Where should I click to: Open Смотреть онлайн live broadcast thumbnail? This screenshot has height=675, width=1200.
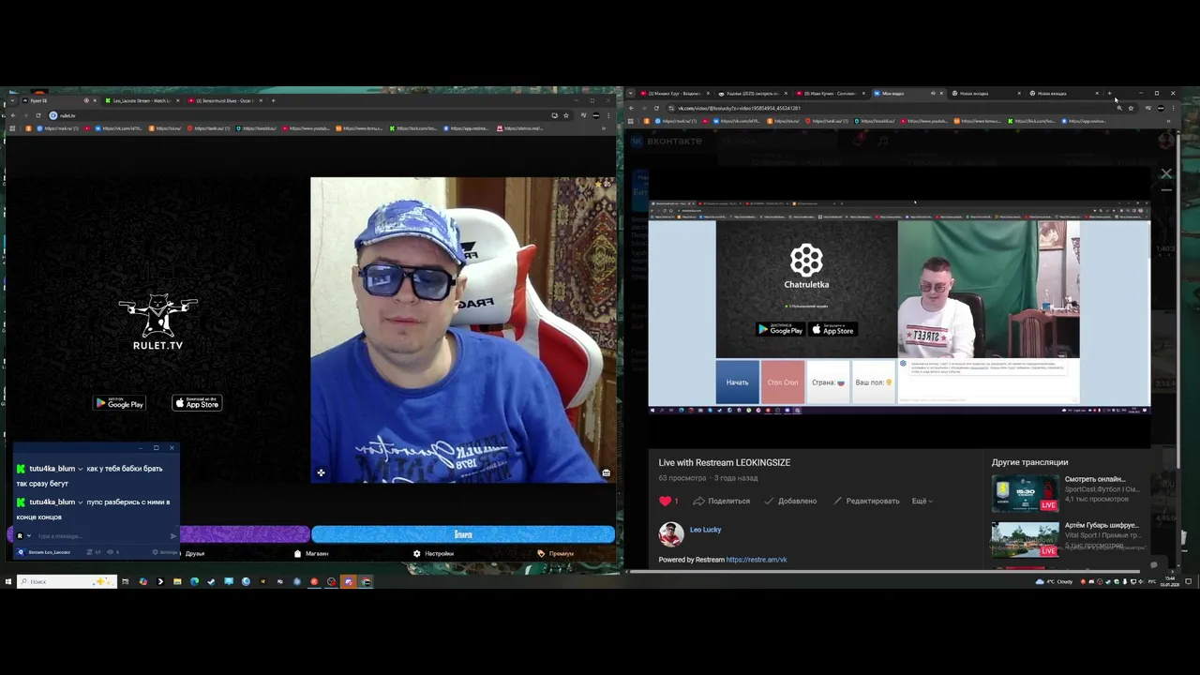click(1025, 494)
